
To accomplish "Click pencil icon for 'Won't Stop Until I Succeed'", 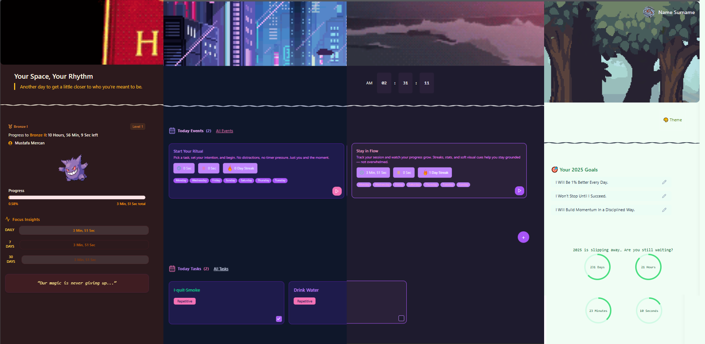I will (664, 196).
